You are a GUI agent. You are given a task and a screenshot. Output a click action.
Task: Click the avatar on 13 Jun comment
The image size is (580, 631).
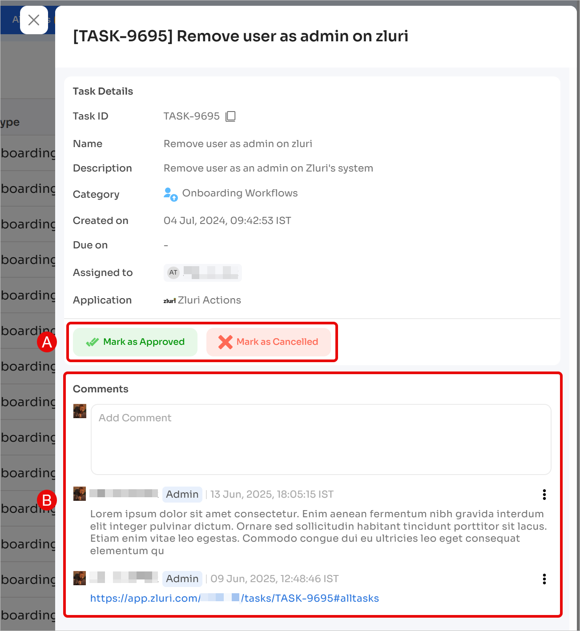(x=80, y=494)
